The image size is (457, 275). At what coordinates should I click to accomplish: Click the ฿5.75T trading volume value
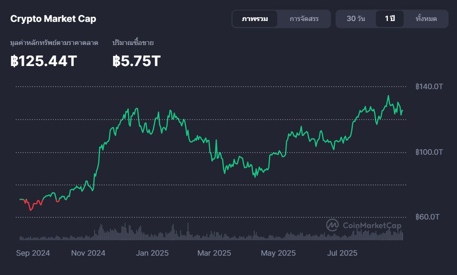[135, 61]
